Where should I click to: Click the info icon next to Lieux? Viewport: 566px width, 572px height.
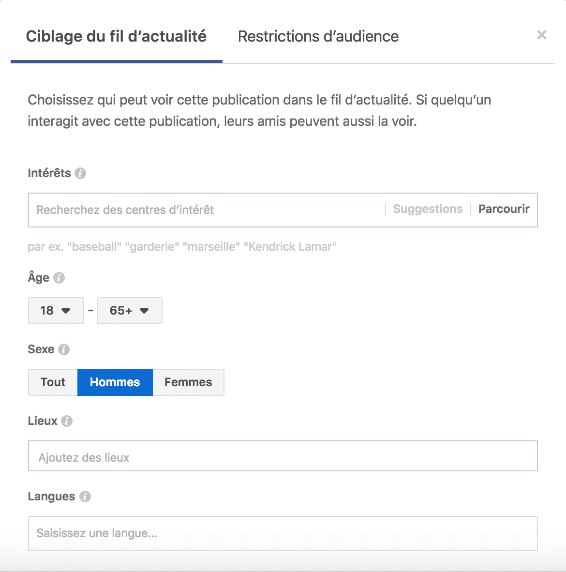coord(67,421)
